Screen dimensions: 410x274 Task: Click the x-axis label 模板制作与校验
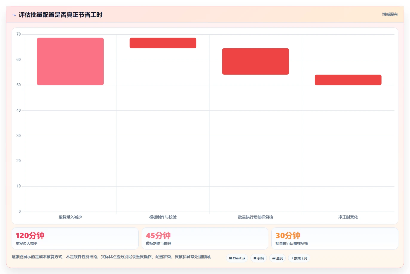point(163,217)
